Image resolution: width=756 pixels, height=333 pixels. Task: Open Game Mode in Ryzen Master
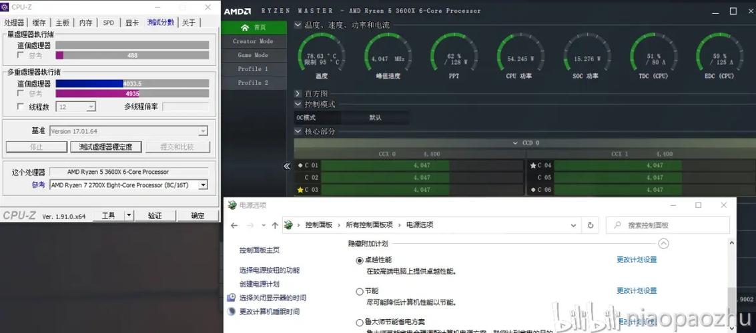pyautogui.click(x=253, y=55)
